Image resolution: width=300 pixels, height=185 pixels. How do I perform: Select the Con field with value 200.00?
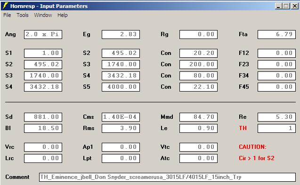coord(198,64)
